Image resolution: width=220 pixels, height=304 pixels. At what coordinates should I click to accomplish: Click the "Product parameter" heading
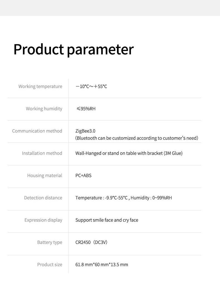74,49
